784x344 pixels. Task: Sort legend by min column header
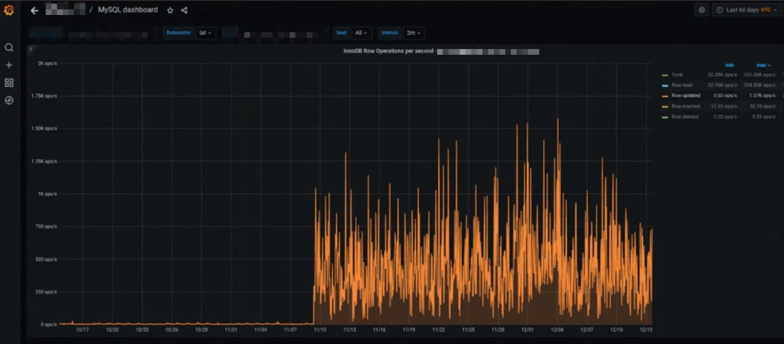coord(729,65)
